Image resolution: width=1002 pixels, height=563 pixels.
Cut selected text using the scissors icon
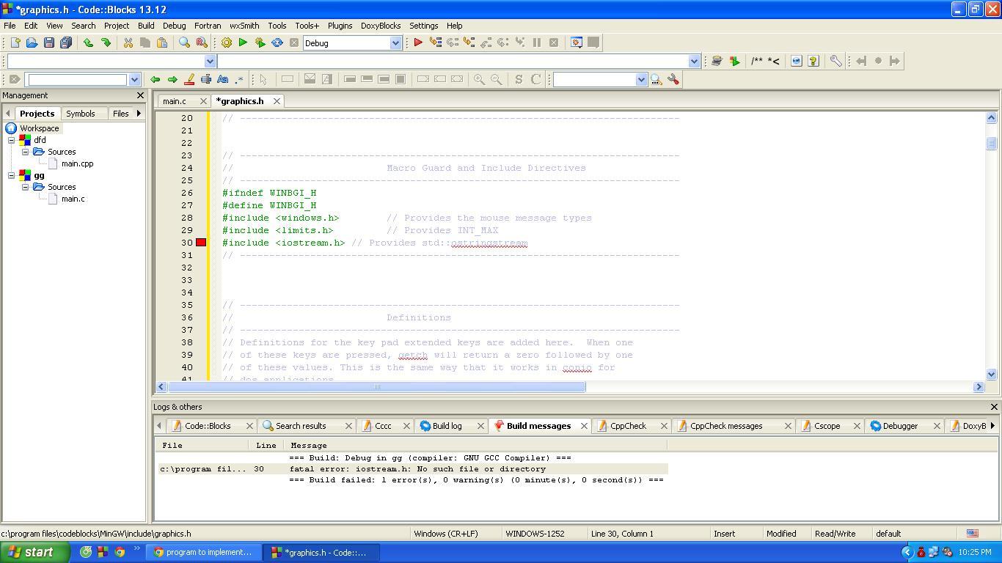[x=128, y=43]
